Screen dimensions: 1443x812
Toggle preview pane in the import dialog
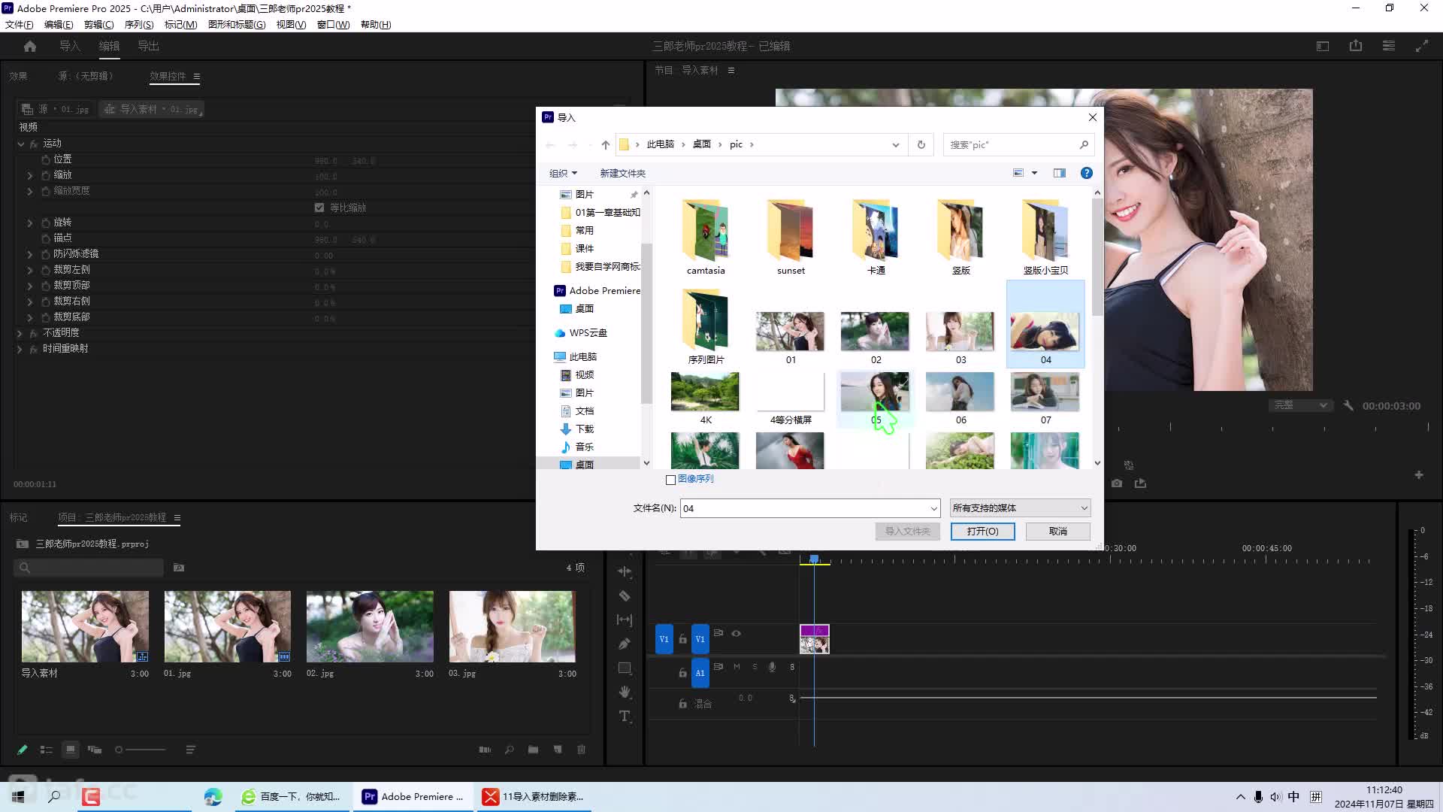[x=1060, y=173]
